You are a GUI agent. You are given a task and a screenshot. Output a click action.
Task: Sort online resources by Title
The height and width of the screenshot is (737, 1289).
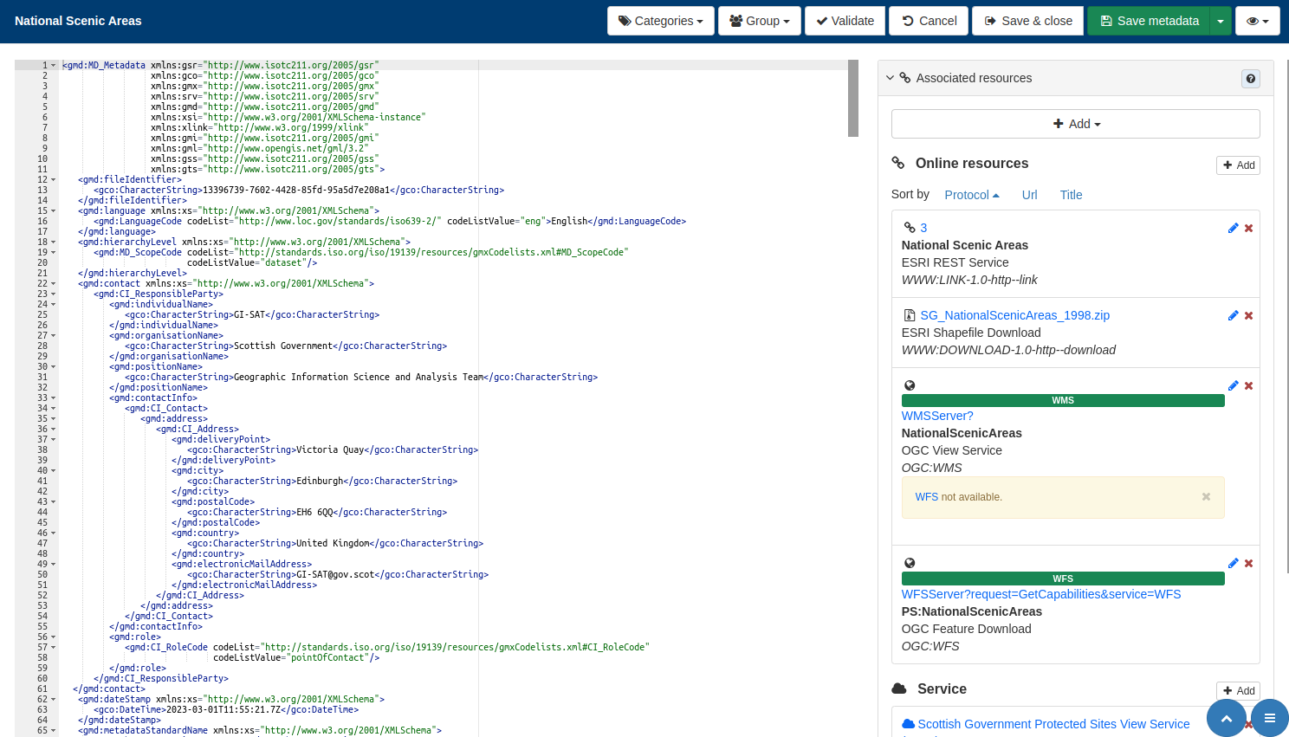1072,195
